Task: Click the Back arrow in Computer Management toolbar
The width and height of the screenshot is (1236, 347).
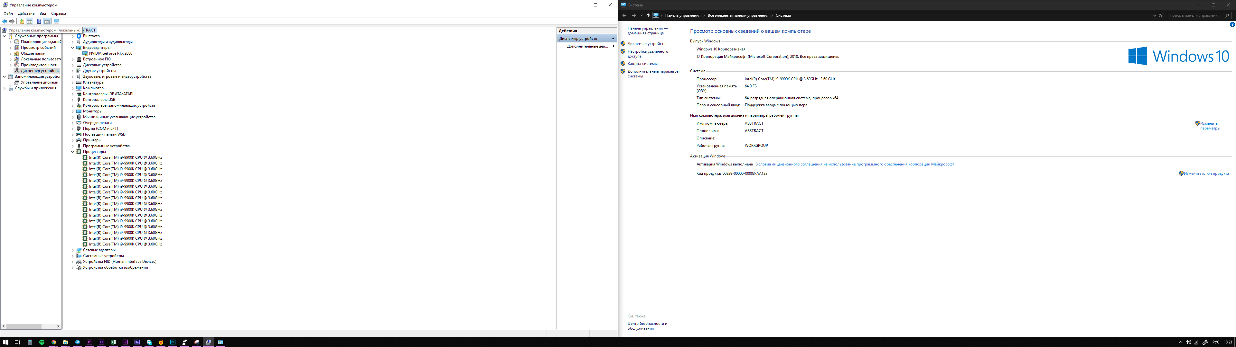Action: 5,22
